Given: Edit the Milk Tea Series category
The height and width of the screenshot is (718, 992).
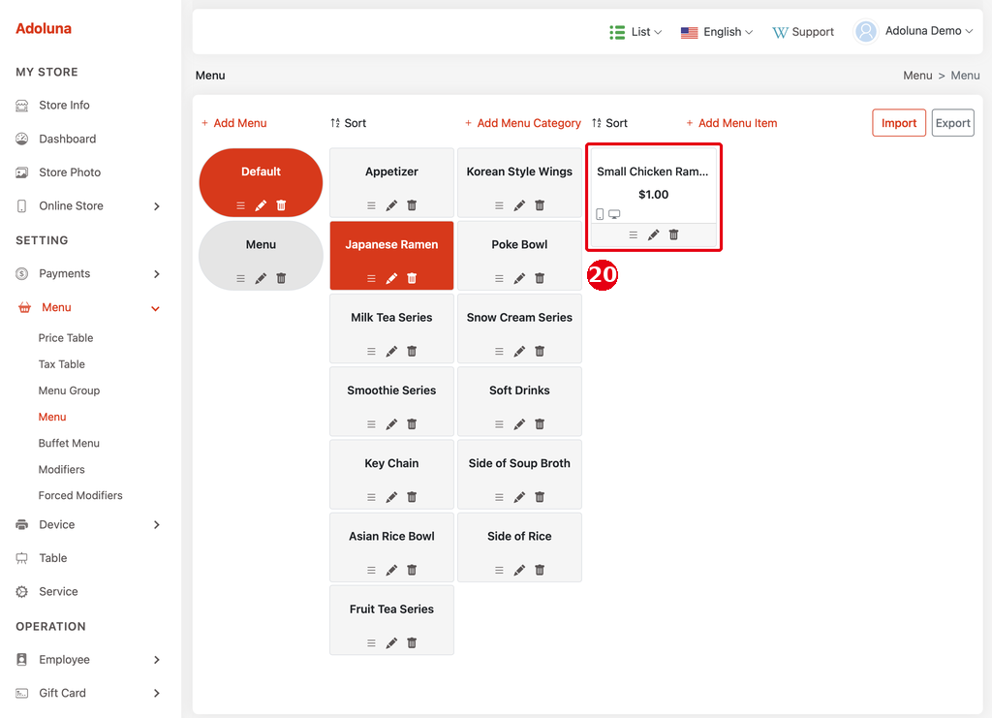Looking at the screenshot, I should click(x=391, y=351).
